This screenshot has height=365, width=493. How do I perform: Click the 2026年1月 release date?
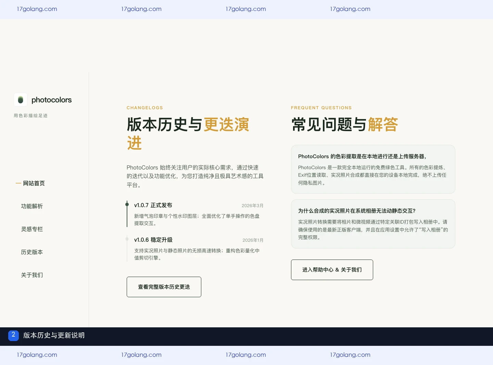(x=253, y=240)
